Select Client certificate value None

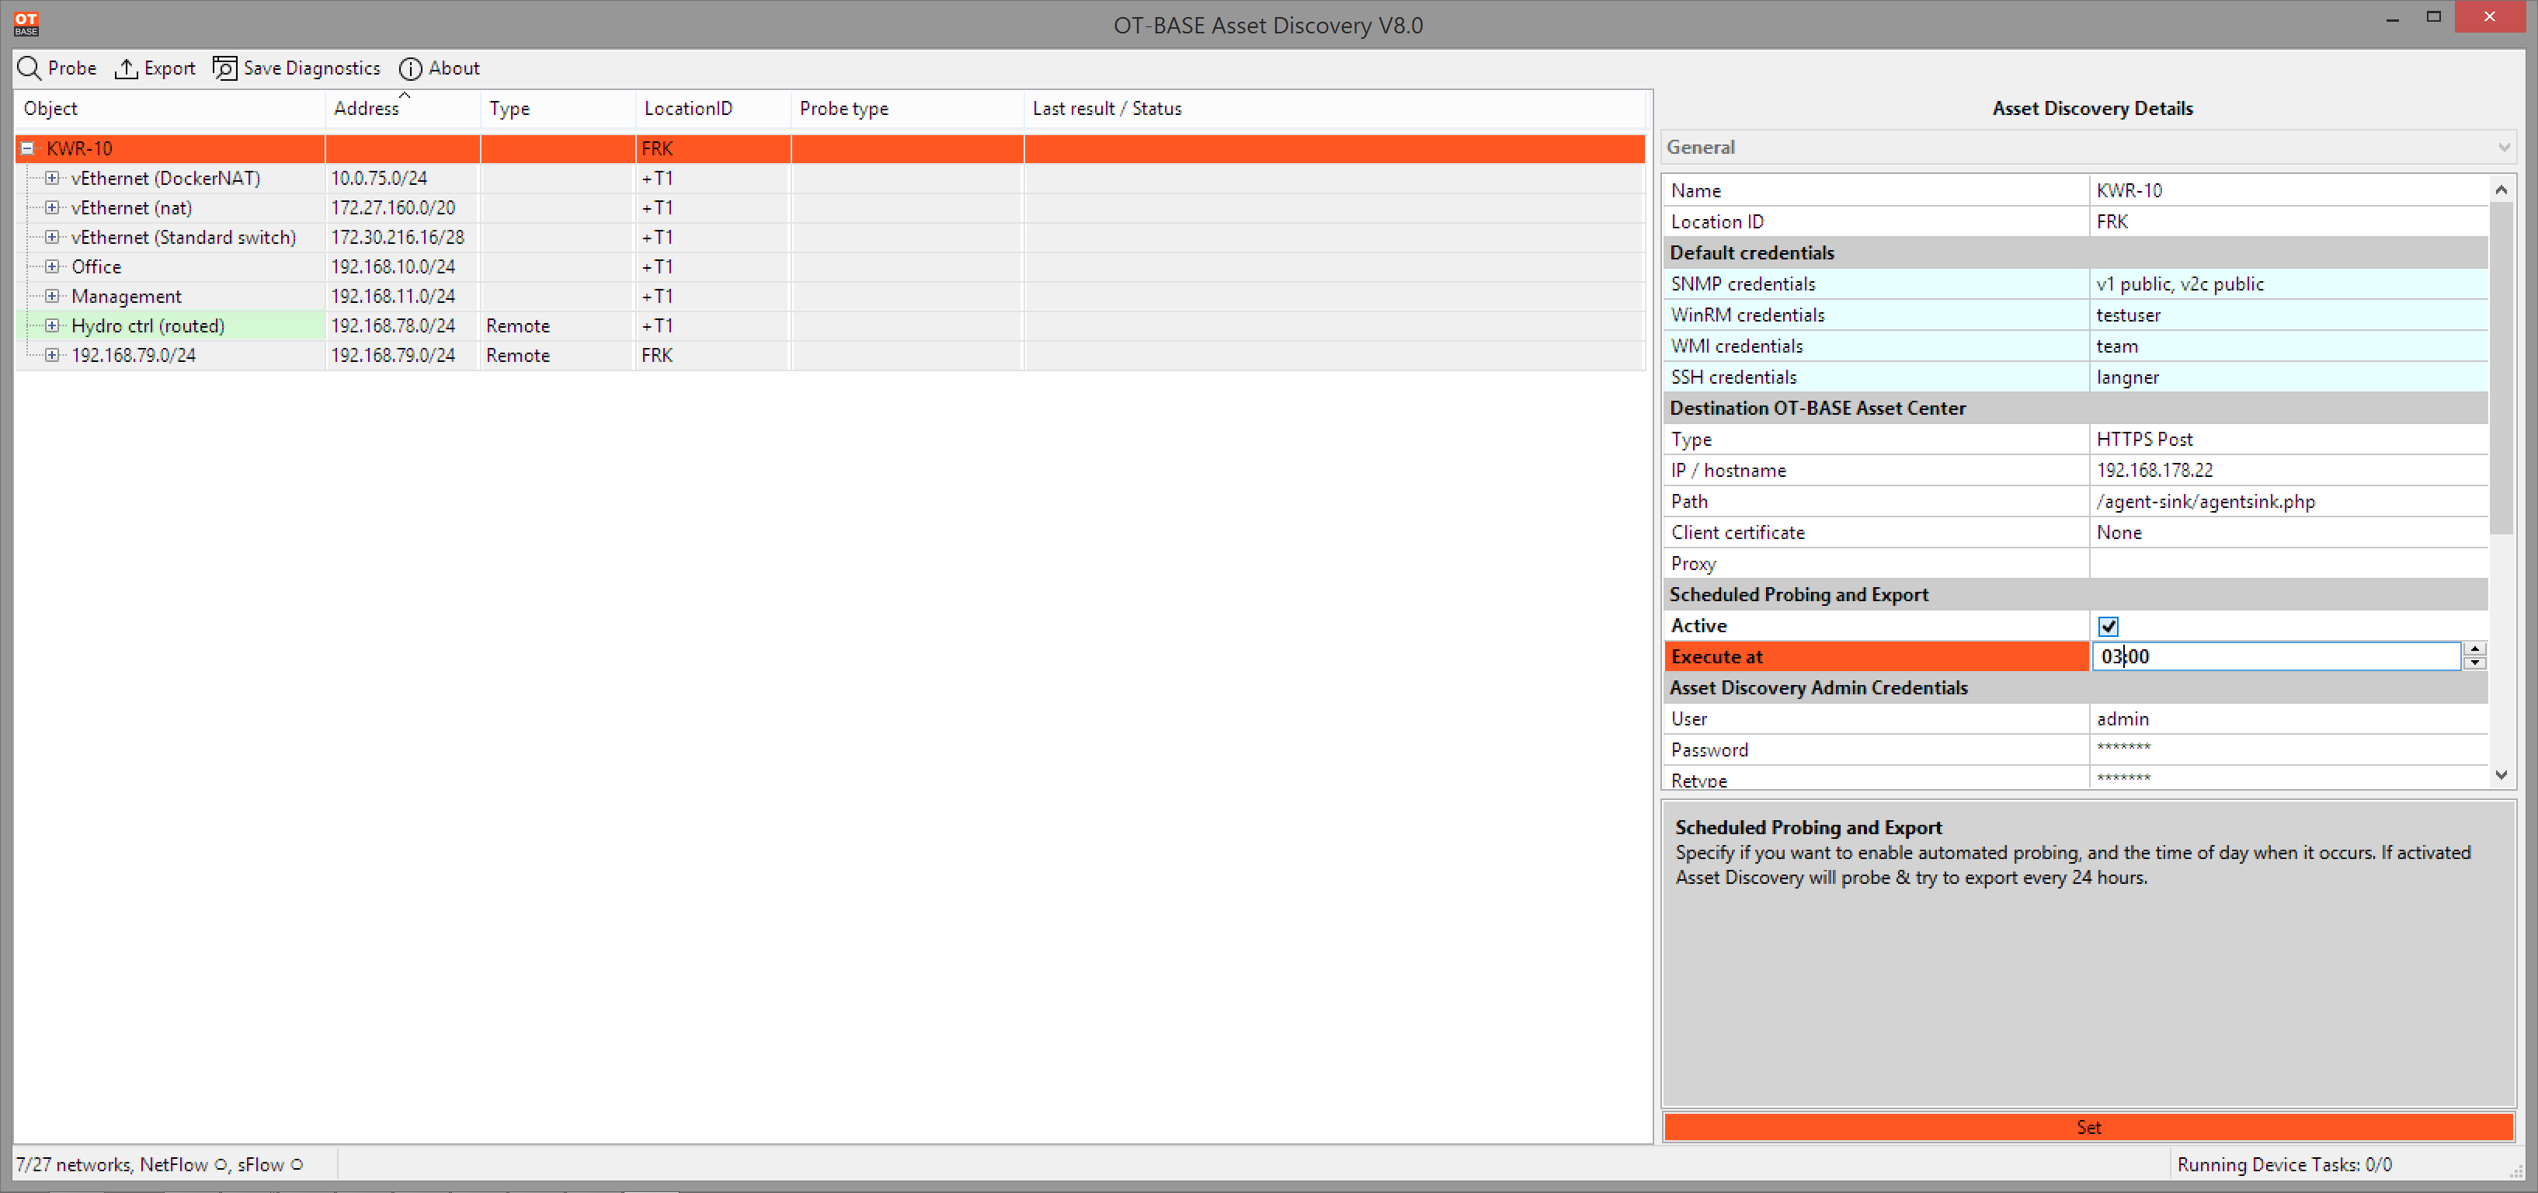coord(2119,533)
